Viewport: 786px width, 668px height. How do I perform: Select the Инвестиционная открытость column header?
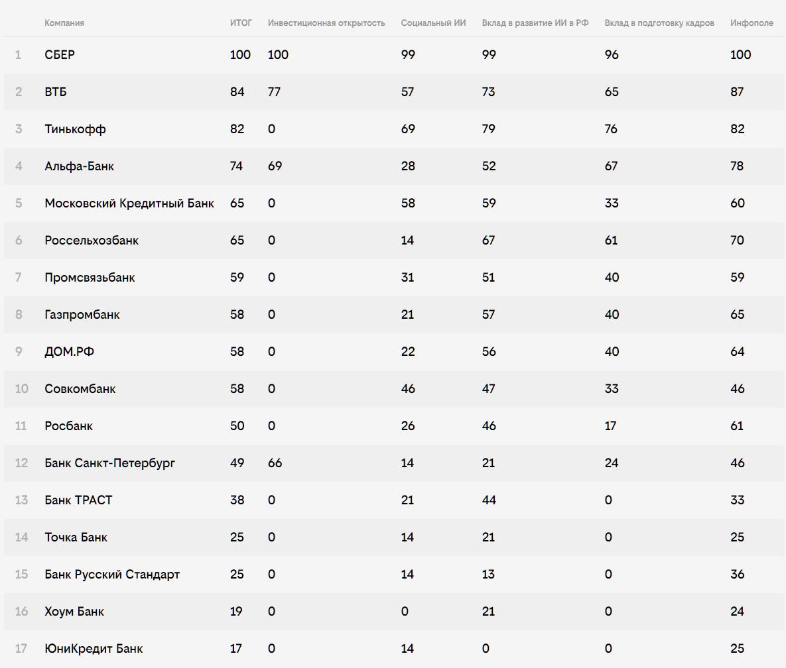(326, 23)
